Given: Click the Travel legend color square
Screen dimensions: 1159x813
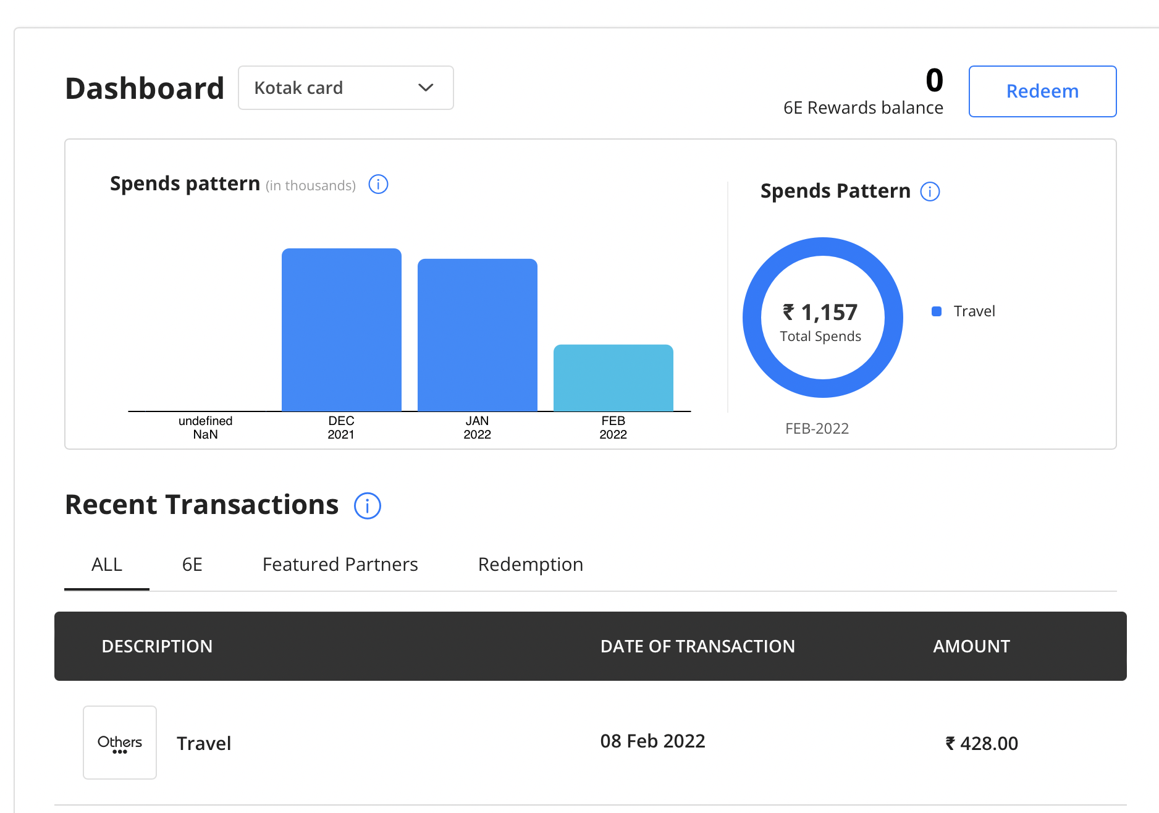Looking at the screenshot, I should click(937, 311).
